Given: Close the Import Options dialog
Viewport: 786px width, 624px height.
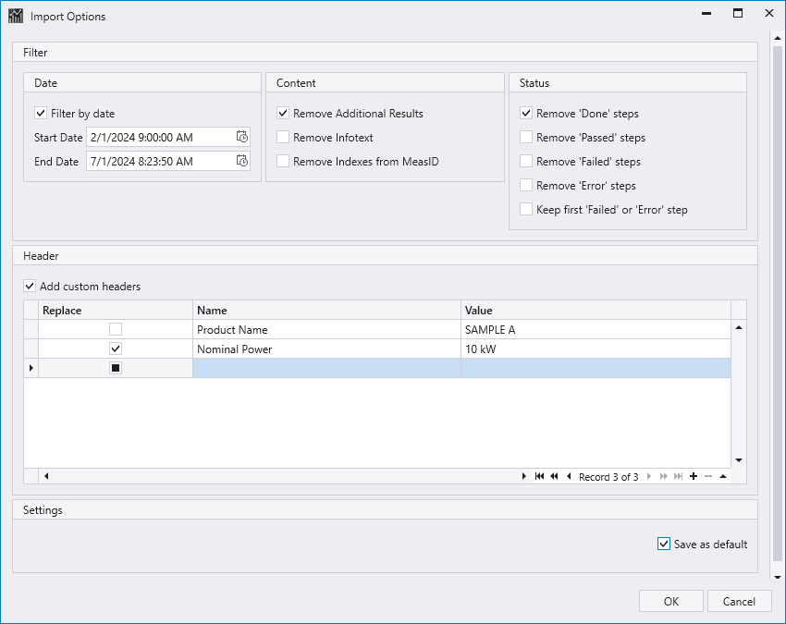Looking at the screenshot, I should click(769, 13).
